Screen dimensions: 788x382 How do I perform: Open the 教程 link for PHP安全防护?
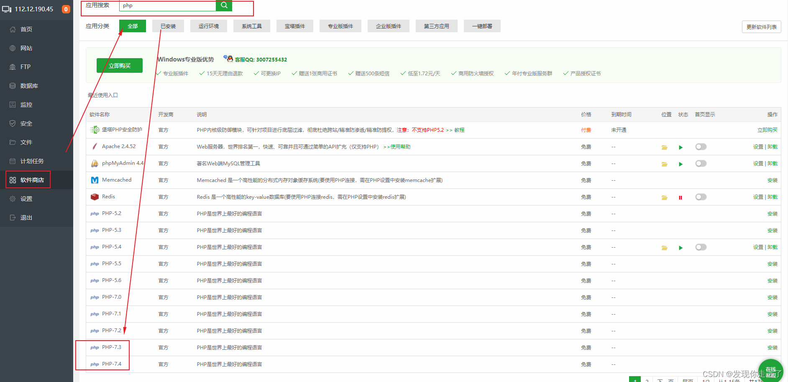point(459,130)
